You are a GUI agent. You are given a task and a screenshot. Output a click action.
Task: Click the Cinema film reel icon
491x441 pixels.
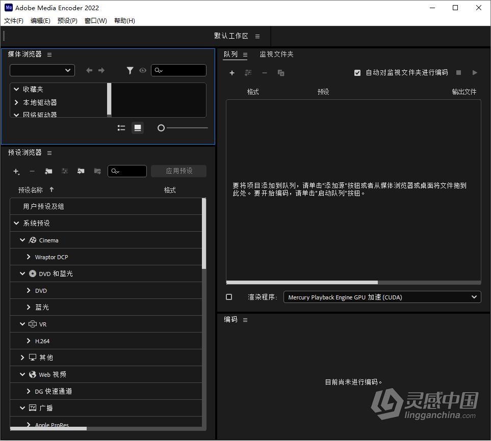(x=33, y=240)
